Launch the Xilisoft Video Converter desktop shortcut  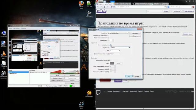pyautogui.click(x=4, y=75)
